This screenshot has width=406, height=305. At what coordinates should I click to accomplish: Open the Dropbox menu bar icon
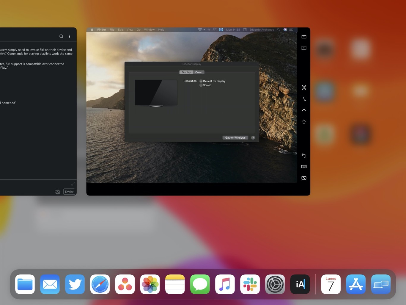(200, 29)
